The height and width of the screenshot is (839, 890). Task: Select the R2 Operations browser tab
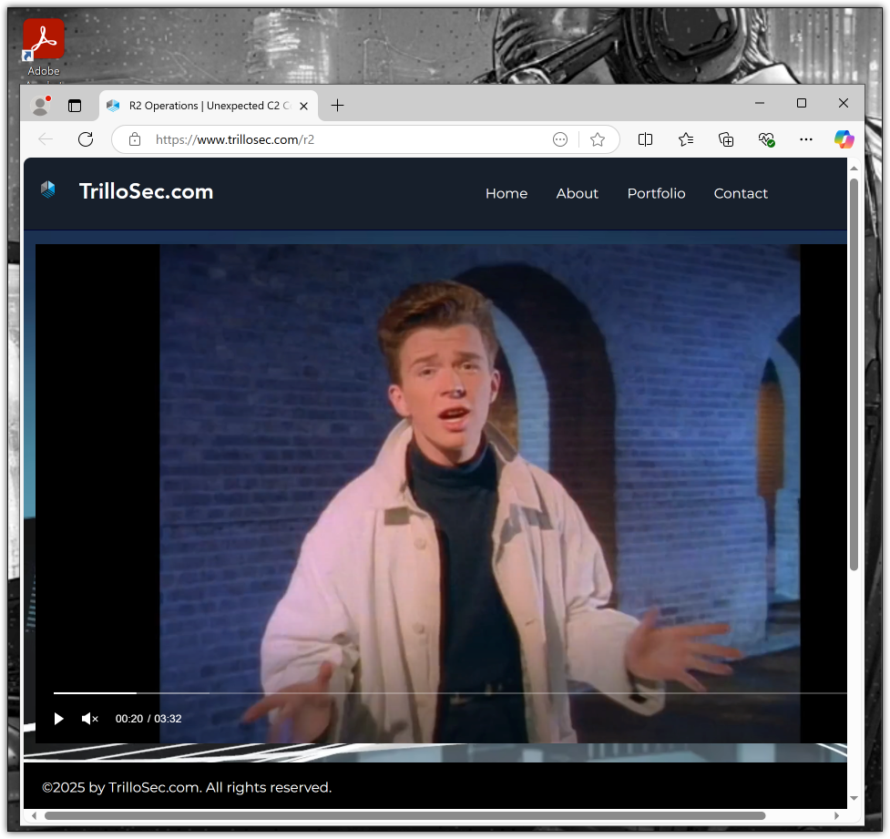click(209, 106)
